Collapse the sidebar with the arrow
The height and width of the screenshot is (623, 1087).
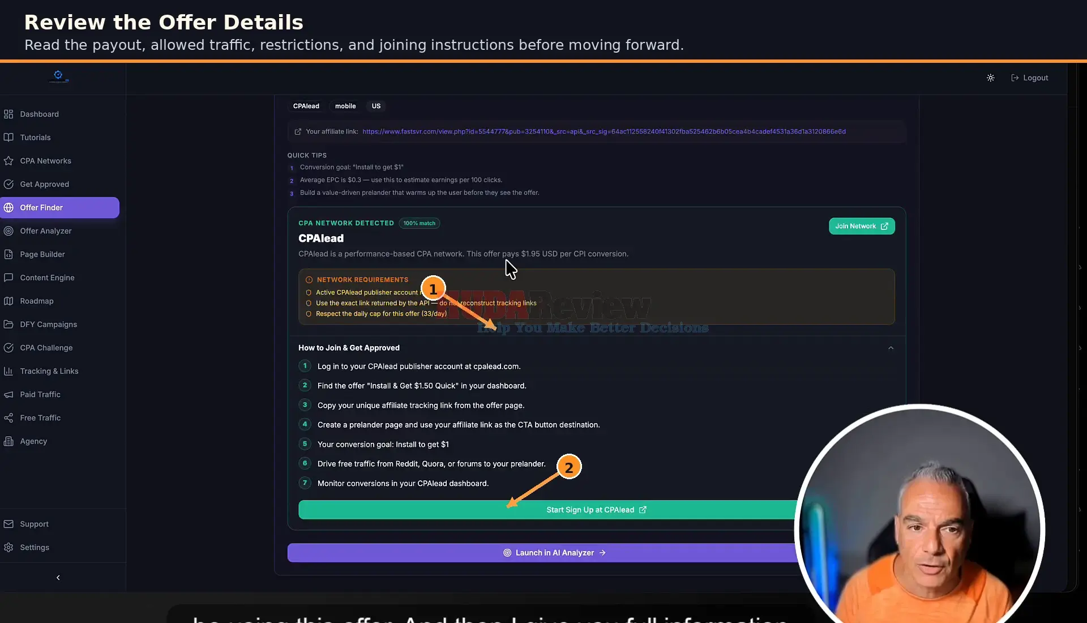pos(58,578)
